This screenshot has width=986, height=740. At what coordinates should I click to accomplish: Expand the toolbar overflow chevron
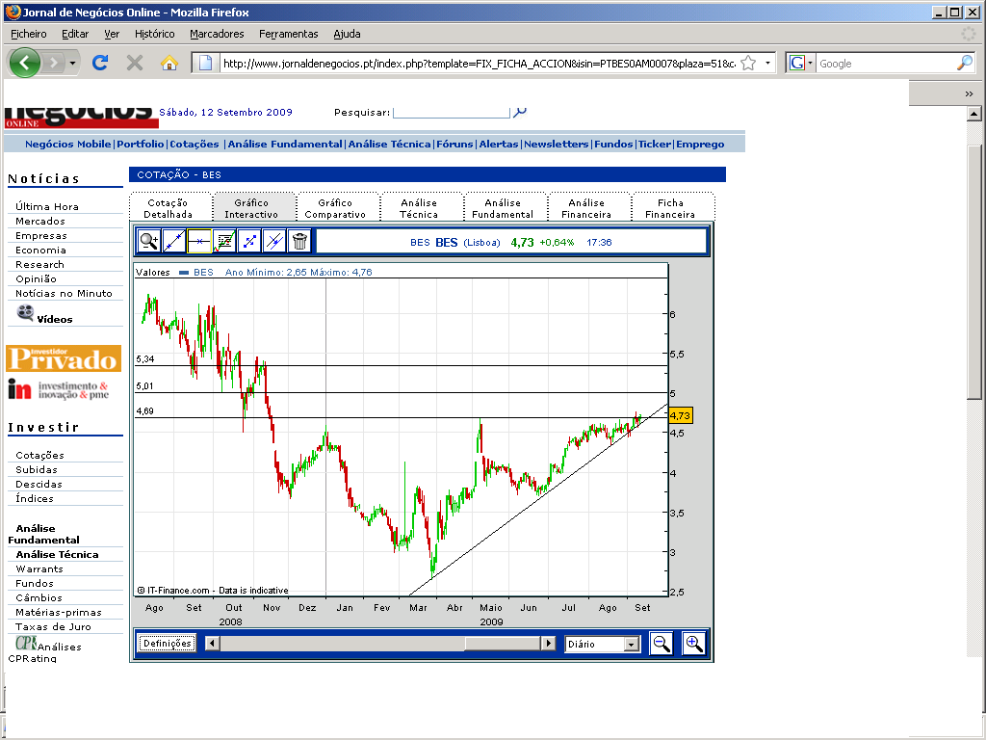969,93
